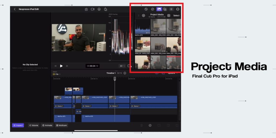Select the 0:15 coffee glass clip thumbnail
The height and width of the screenshot is (138, 276).
coord(158,27)
